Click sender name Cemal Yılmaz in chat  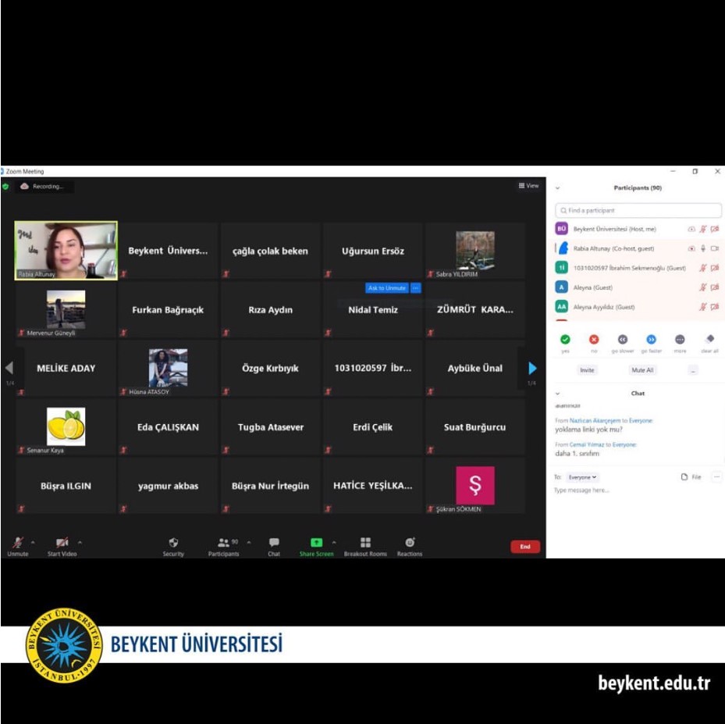[x=586, y=444]
